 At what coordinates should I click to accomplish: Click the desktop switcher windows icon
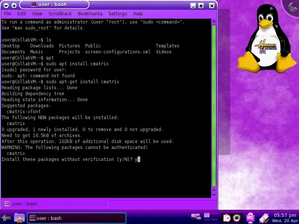click(x=196, y=217)
